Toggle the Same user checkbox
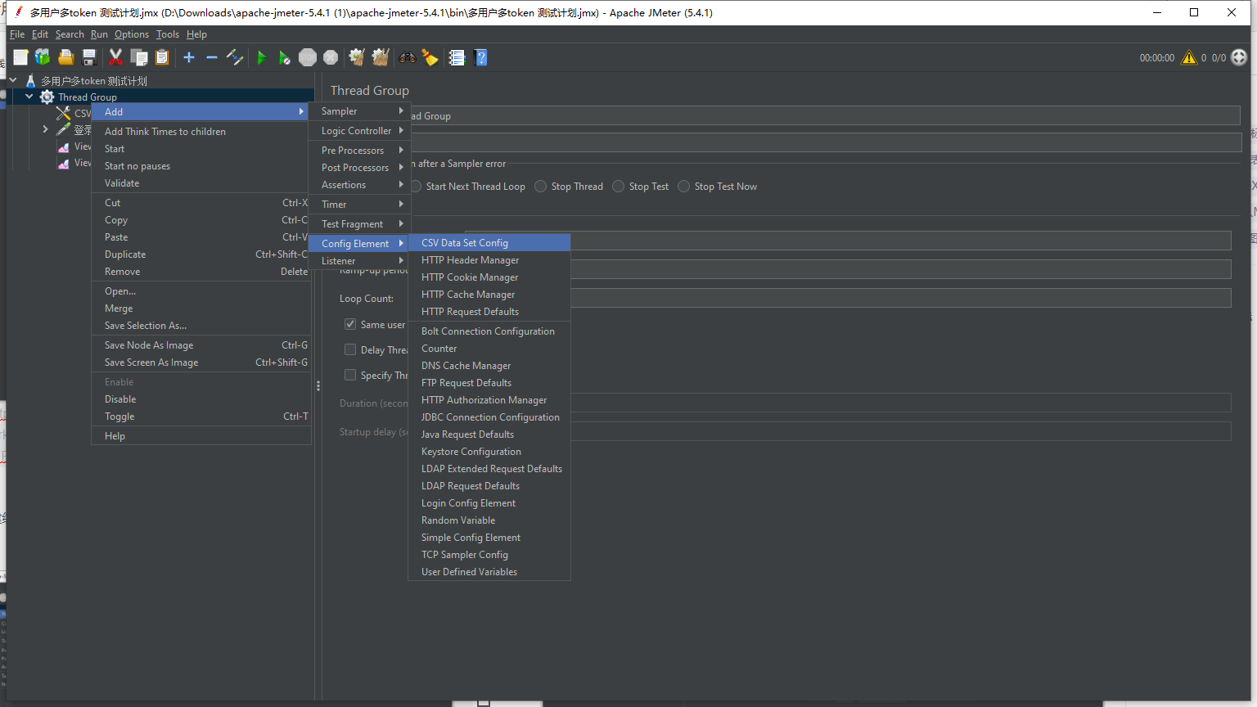Image resolution: width=1257 pixels, height=707 pixels. 350,324
